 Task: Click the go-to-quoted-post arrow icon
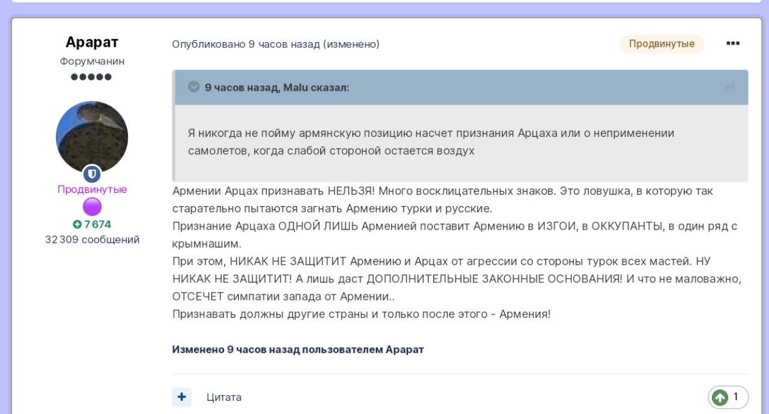pos(730,88)
